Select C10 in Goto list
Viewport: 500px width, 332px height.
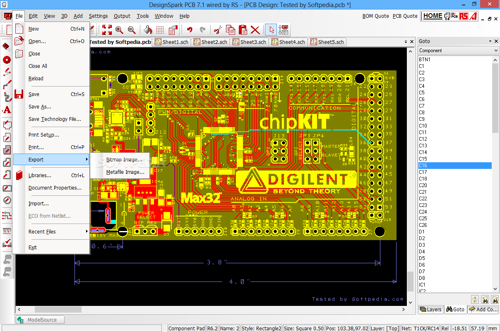point(455,126)
